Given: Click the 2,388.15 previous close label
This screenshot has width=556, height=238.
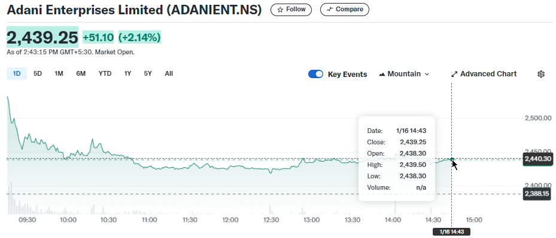Looking at the screenshot, I should coord(537,194).
